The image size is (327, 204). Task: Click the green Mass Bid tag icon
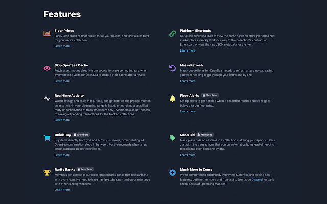(x=173, y=138)
